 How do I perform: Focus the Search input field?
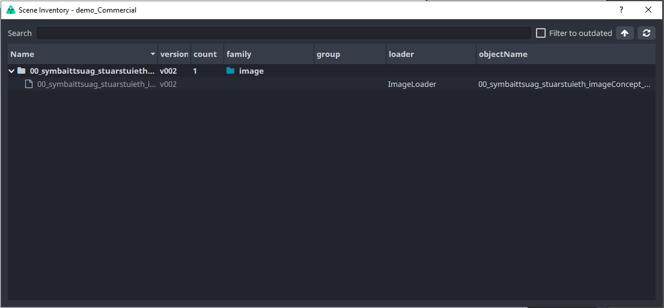[284, 34]
